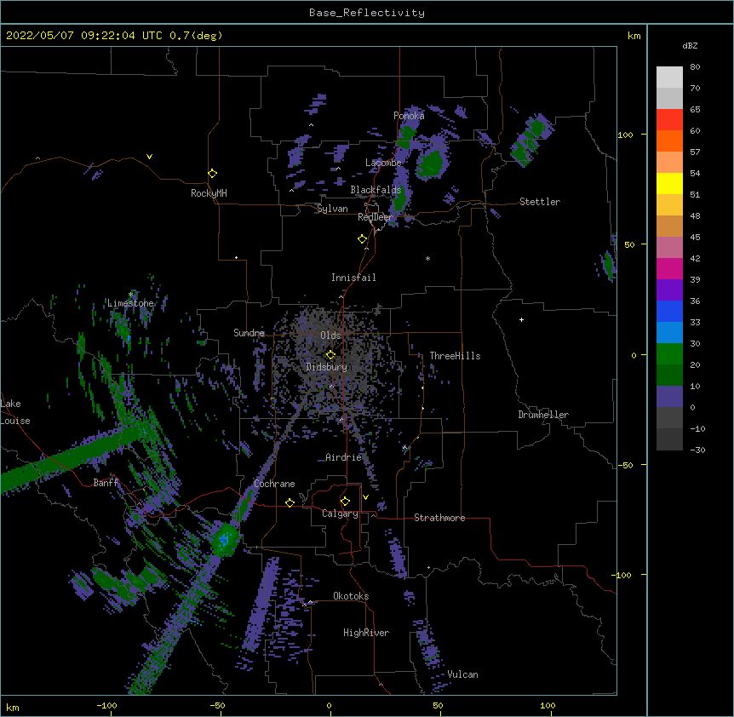734x717 pixels.
Task: Click the -100 tick on the right axis
Action: tap(622, 575)
